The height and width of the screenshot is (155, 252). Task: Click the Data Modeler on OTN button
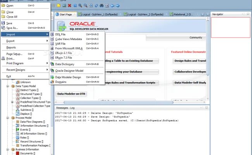(x=71, y=94)
